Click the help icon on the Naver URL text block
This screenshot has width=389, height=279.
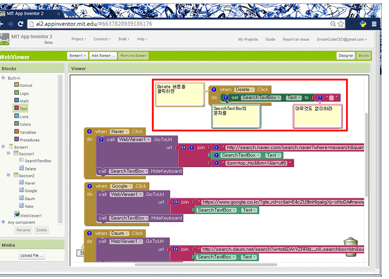tap(216, 148)
